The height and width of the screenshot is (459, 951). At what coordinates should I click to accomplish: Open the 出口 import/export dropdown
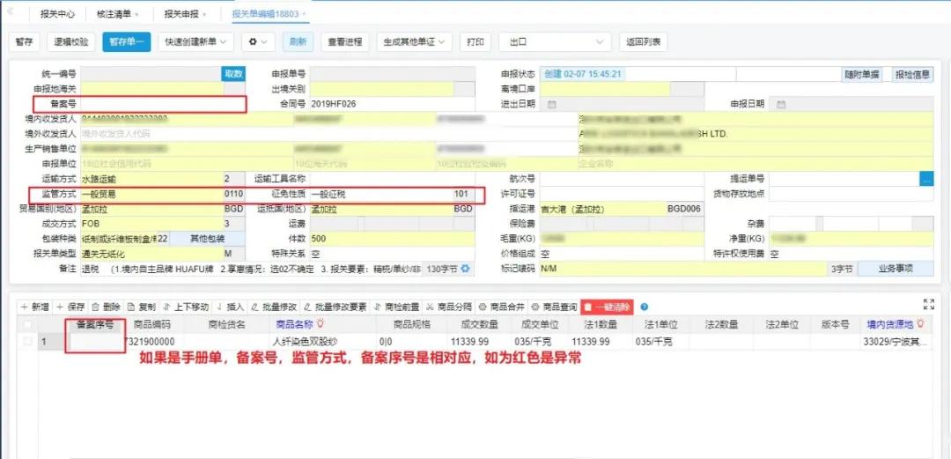click(x=555, y=42)
